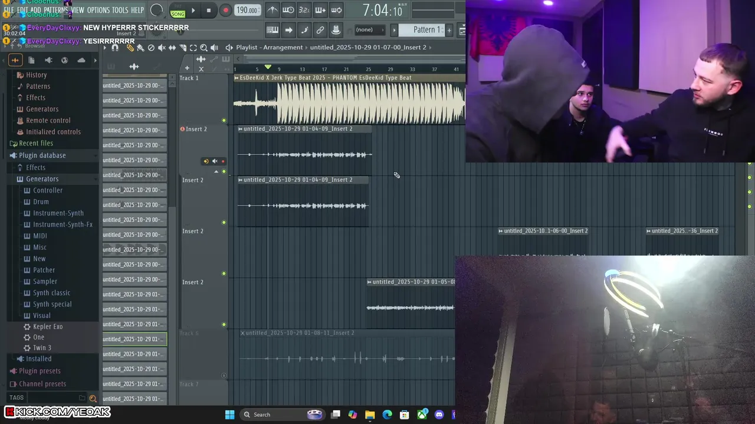Click the hat icon in the top toolbar

pos(336,30)
